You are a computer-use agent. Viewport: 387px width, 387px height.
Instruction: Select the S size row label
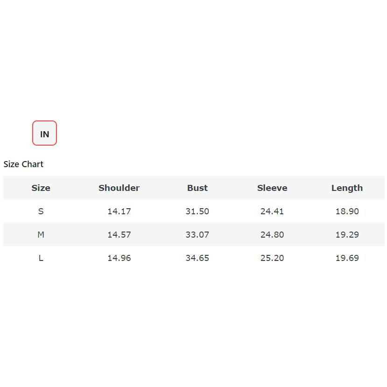[41, 211]
